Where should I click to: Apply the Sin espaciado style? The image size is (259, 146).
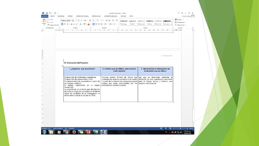(x=124, y=22)
